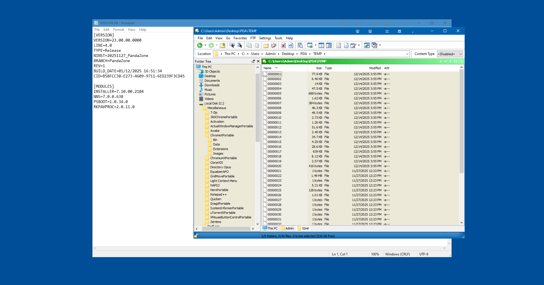Click the red X Delete toolbar icon

(x=283, y=45)
